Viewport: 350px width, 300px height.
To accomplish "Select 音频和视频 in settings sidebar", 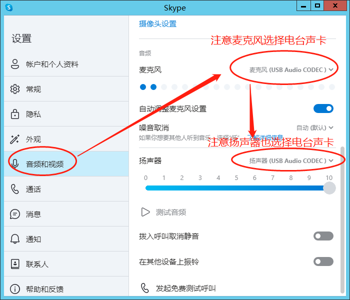I will click(x=66, y=164).
